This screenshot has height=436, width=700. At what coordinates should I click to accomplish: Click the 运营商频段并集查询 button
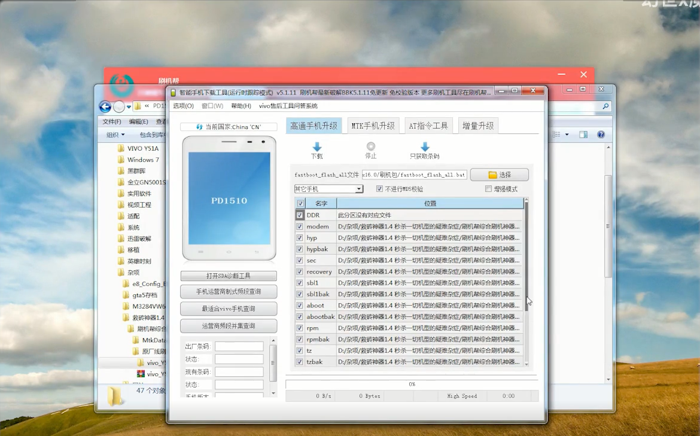click(x=229, y=326)
